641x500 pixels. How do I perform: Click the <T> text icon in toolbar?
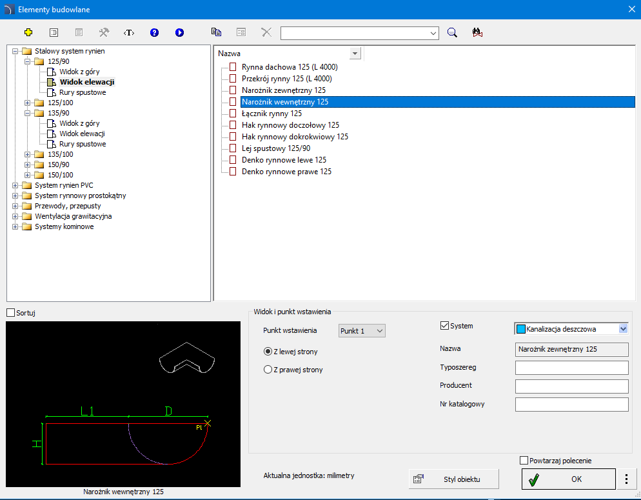coord(129,32)
